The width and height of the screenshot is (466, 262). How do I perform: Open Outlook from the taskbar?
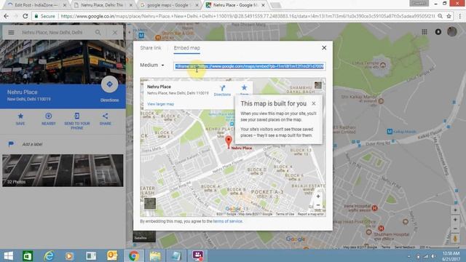[x=112, y=255]
